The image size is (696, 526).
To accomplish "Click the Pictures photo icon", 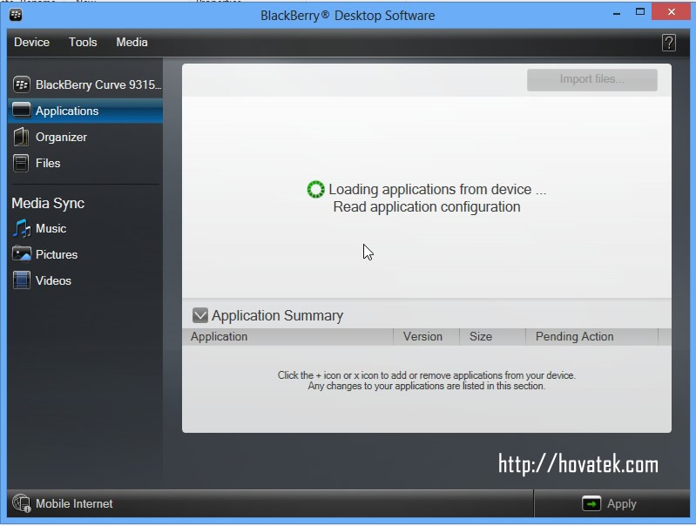I will [21, 254].
